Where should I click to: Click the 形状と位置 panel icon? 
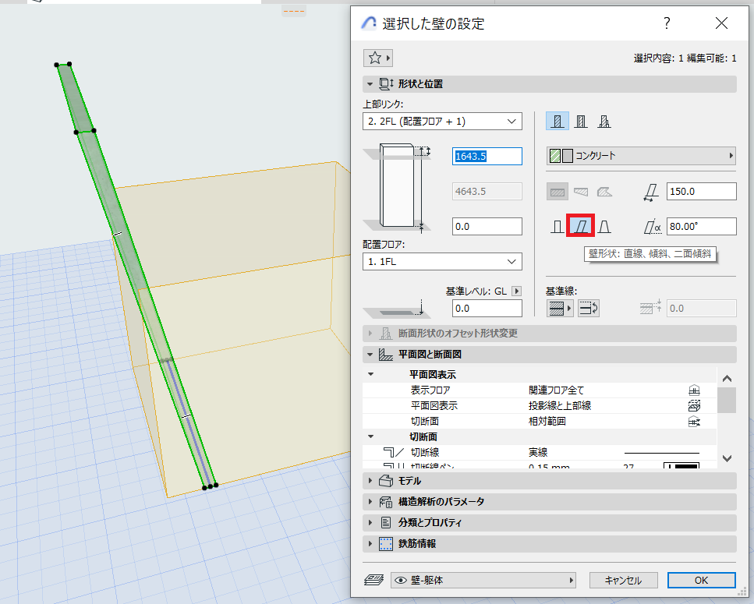tap(386, 84)
